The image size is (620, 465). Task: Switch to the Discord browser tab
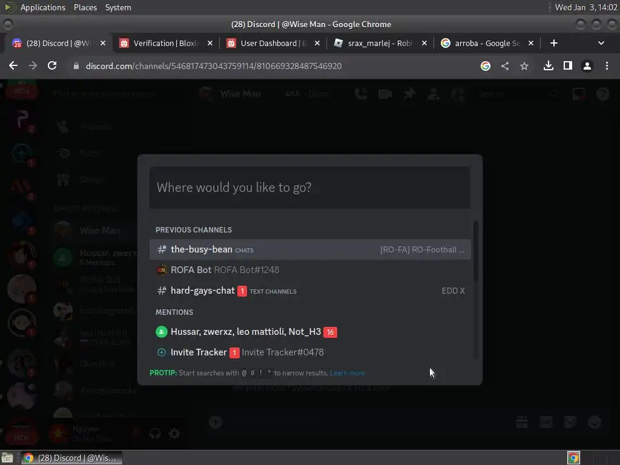click(x=59, y=43)
